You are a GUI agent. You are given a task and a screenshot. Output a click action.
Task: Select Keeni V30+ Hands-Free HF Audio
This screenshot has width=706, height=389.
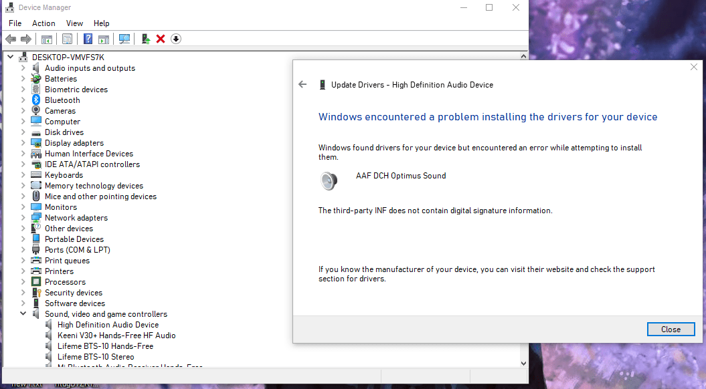(116, 336)
